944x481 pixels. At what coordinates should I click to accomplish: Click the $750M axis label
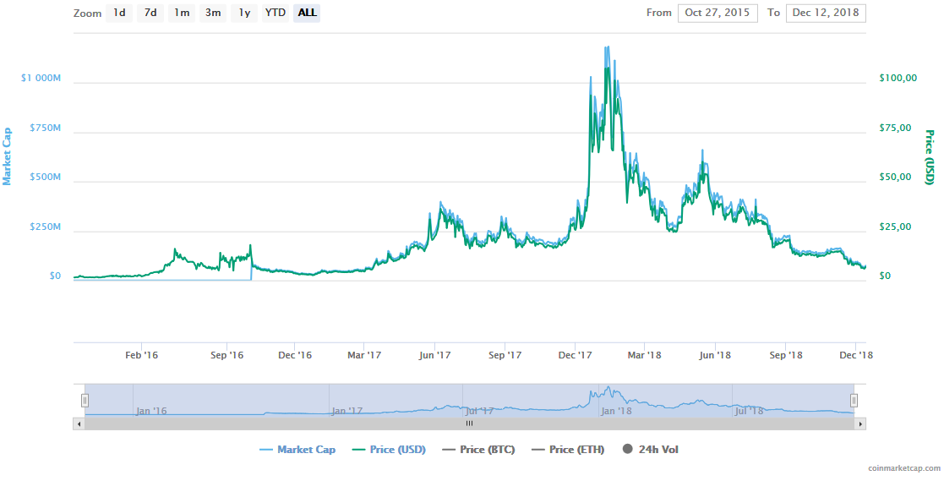[x=45, y=128]
